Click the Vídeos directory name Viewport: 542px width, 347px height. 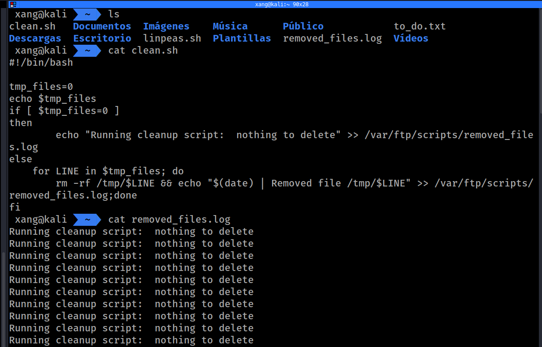click(411, 38)
